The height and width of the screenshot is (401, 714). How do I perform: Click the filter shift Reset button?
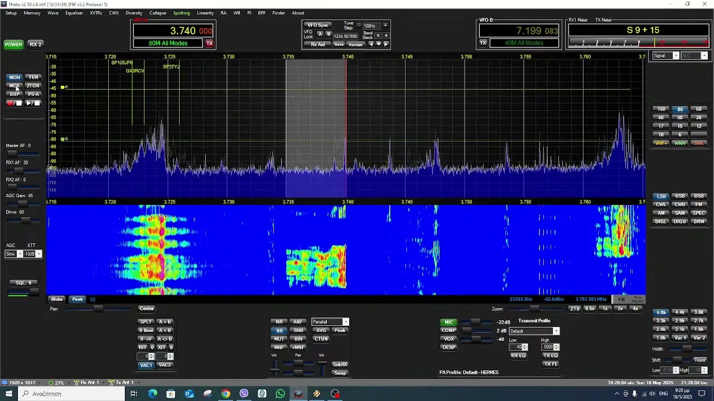(699, 360)
